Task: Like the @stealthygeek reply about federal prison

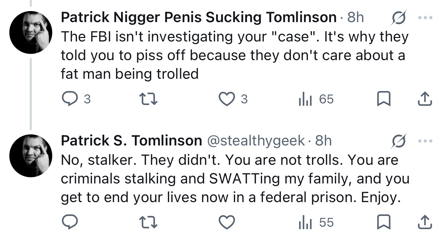Action: click(x=227, y=222)
